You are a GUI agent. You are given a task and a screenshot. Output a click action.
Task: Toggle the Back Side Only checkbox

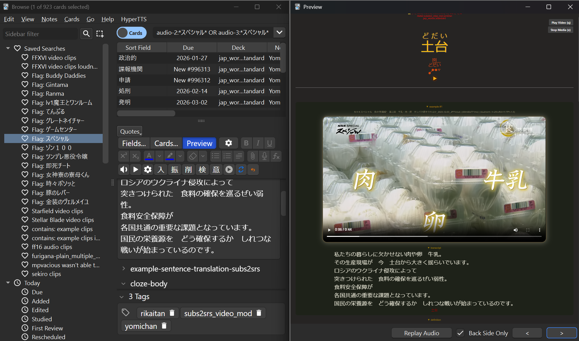[460, 333]
